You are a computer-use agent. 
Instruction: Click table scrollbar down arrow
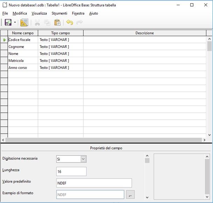pos(210,135)
